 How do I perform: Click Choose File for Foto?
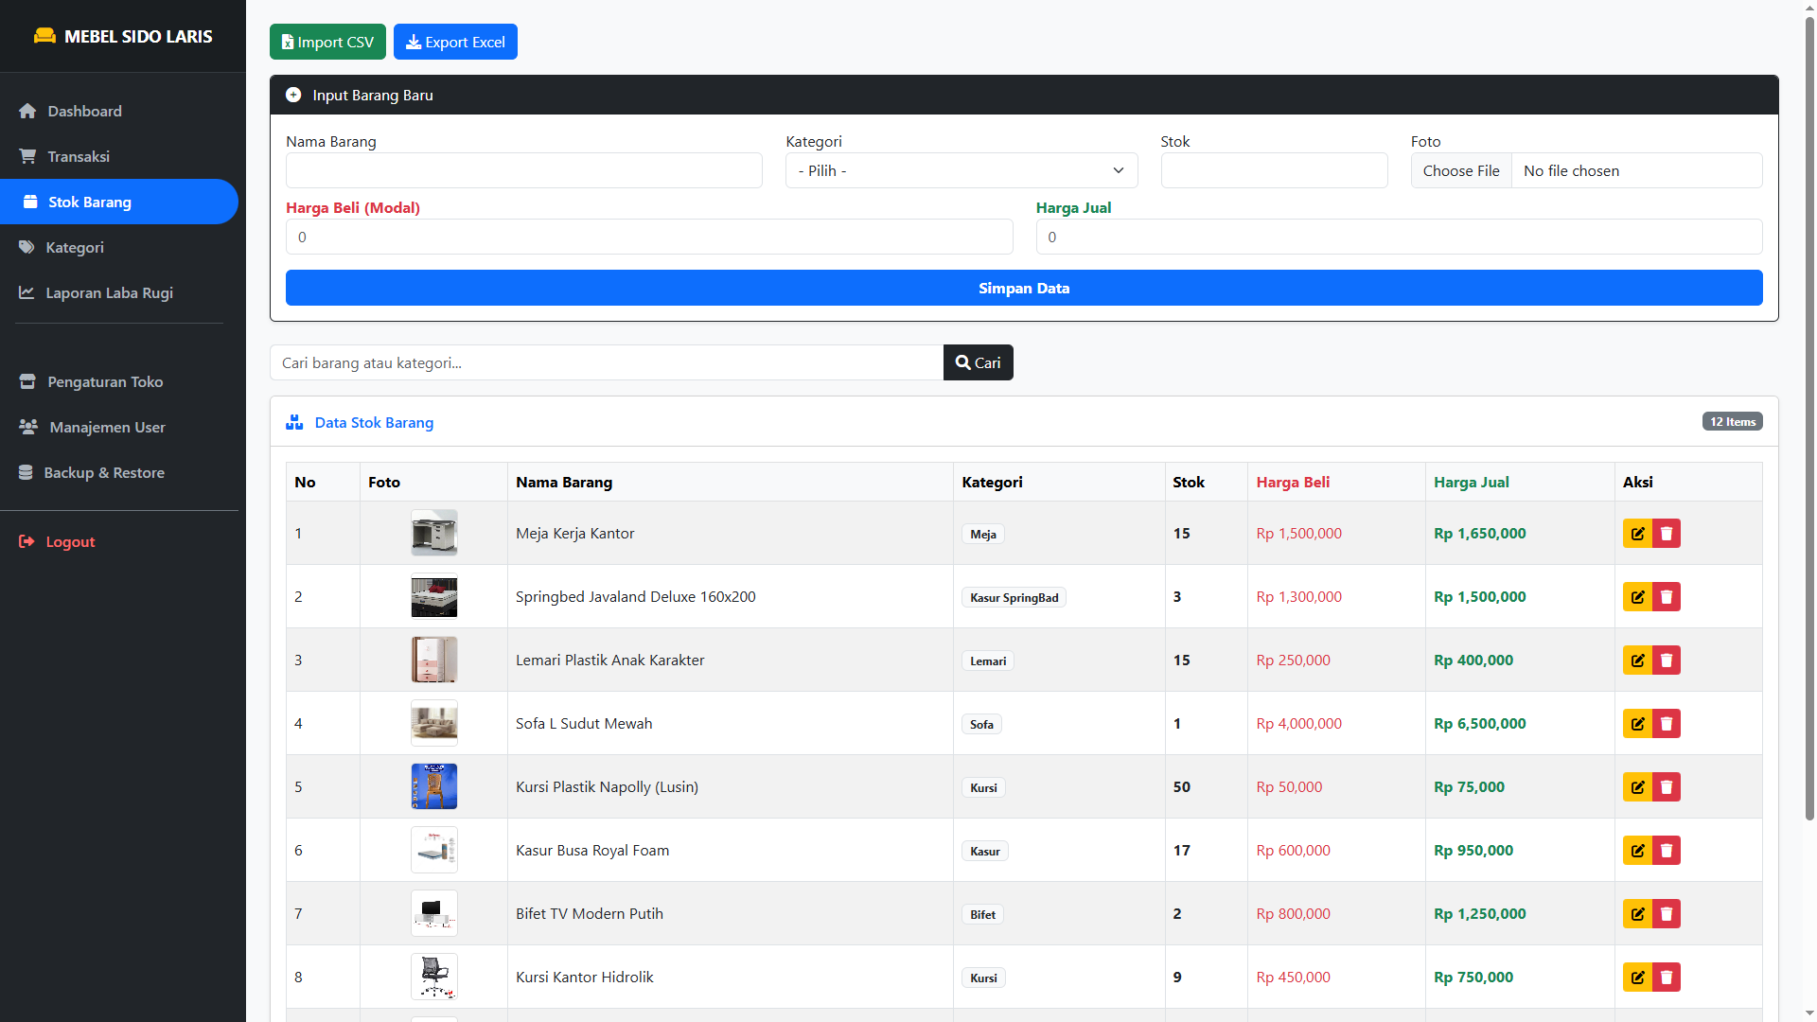pos(1460,171)
